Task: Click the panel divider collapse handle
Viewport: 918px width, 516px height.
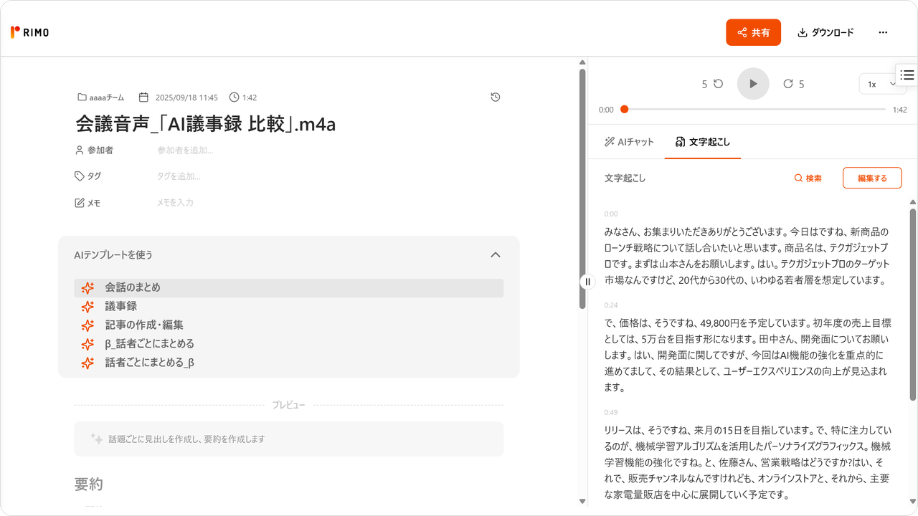Action: [x=587, y=282]
